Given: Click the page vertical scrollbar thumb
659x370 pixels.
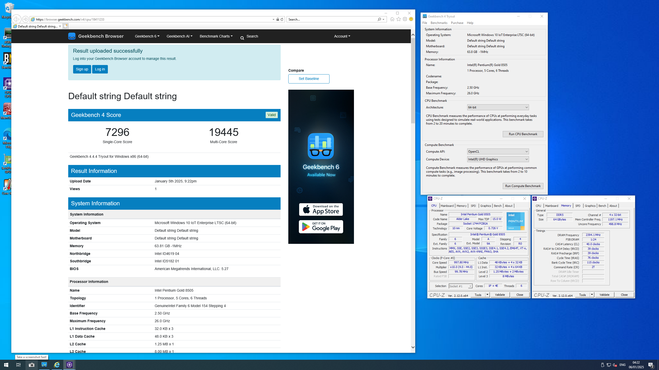Looking at the screenshot, I should [413, 81].
